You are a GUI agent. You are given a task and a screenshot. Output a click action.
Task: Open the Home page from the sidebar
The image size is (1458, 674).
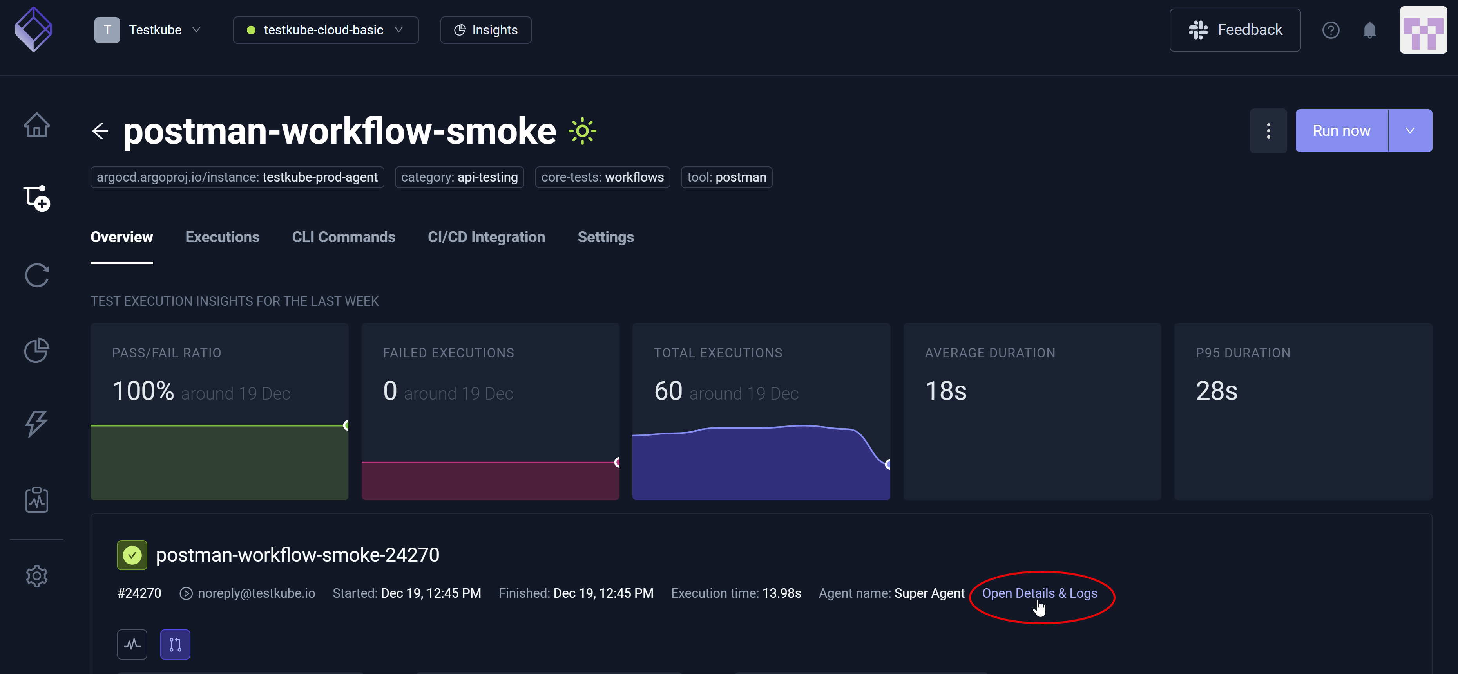pyautogui.click(x=36, y=125)
